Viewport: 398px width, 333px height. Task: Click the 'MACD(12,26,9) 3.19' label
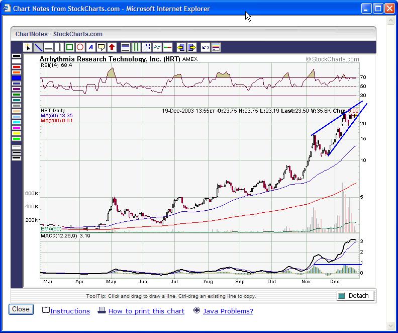click(x=65, y=236)
